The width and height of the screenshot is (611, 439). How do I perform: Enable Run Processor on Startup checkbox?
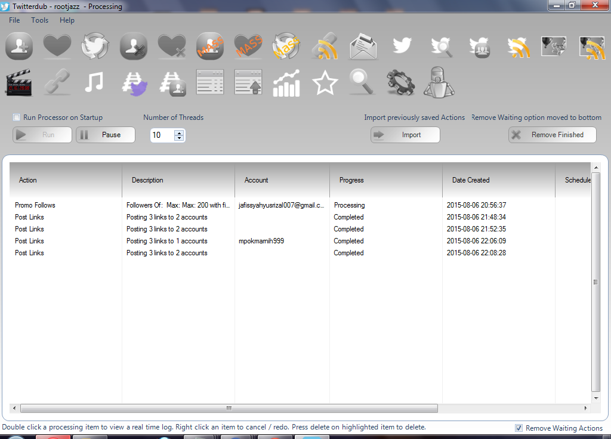click(16, 118)
